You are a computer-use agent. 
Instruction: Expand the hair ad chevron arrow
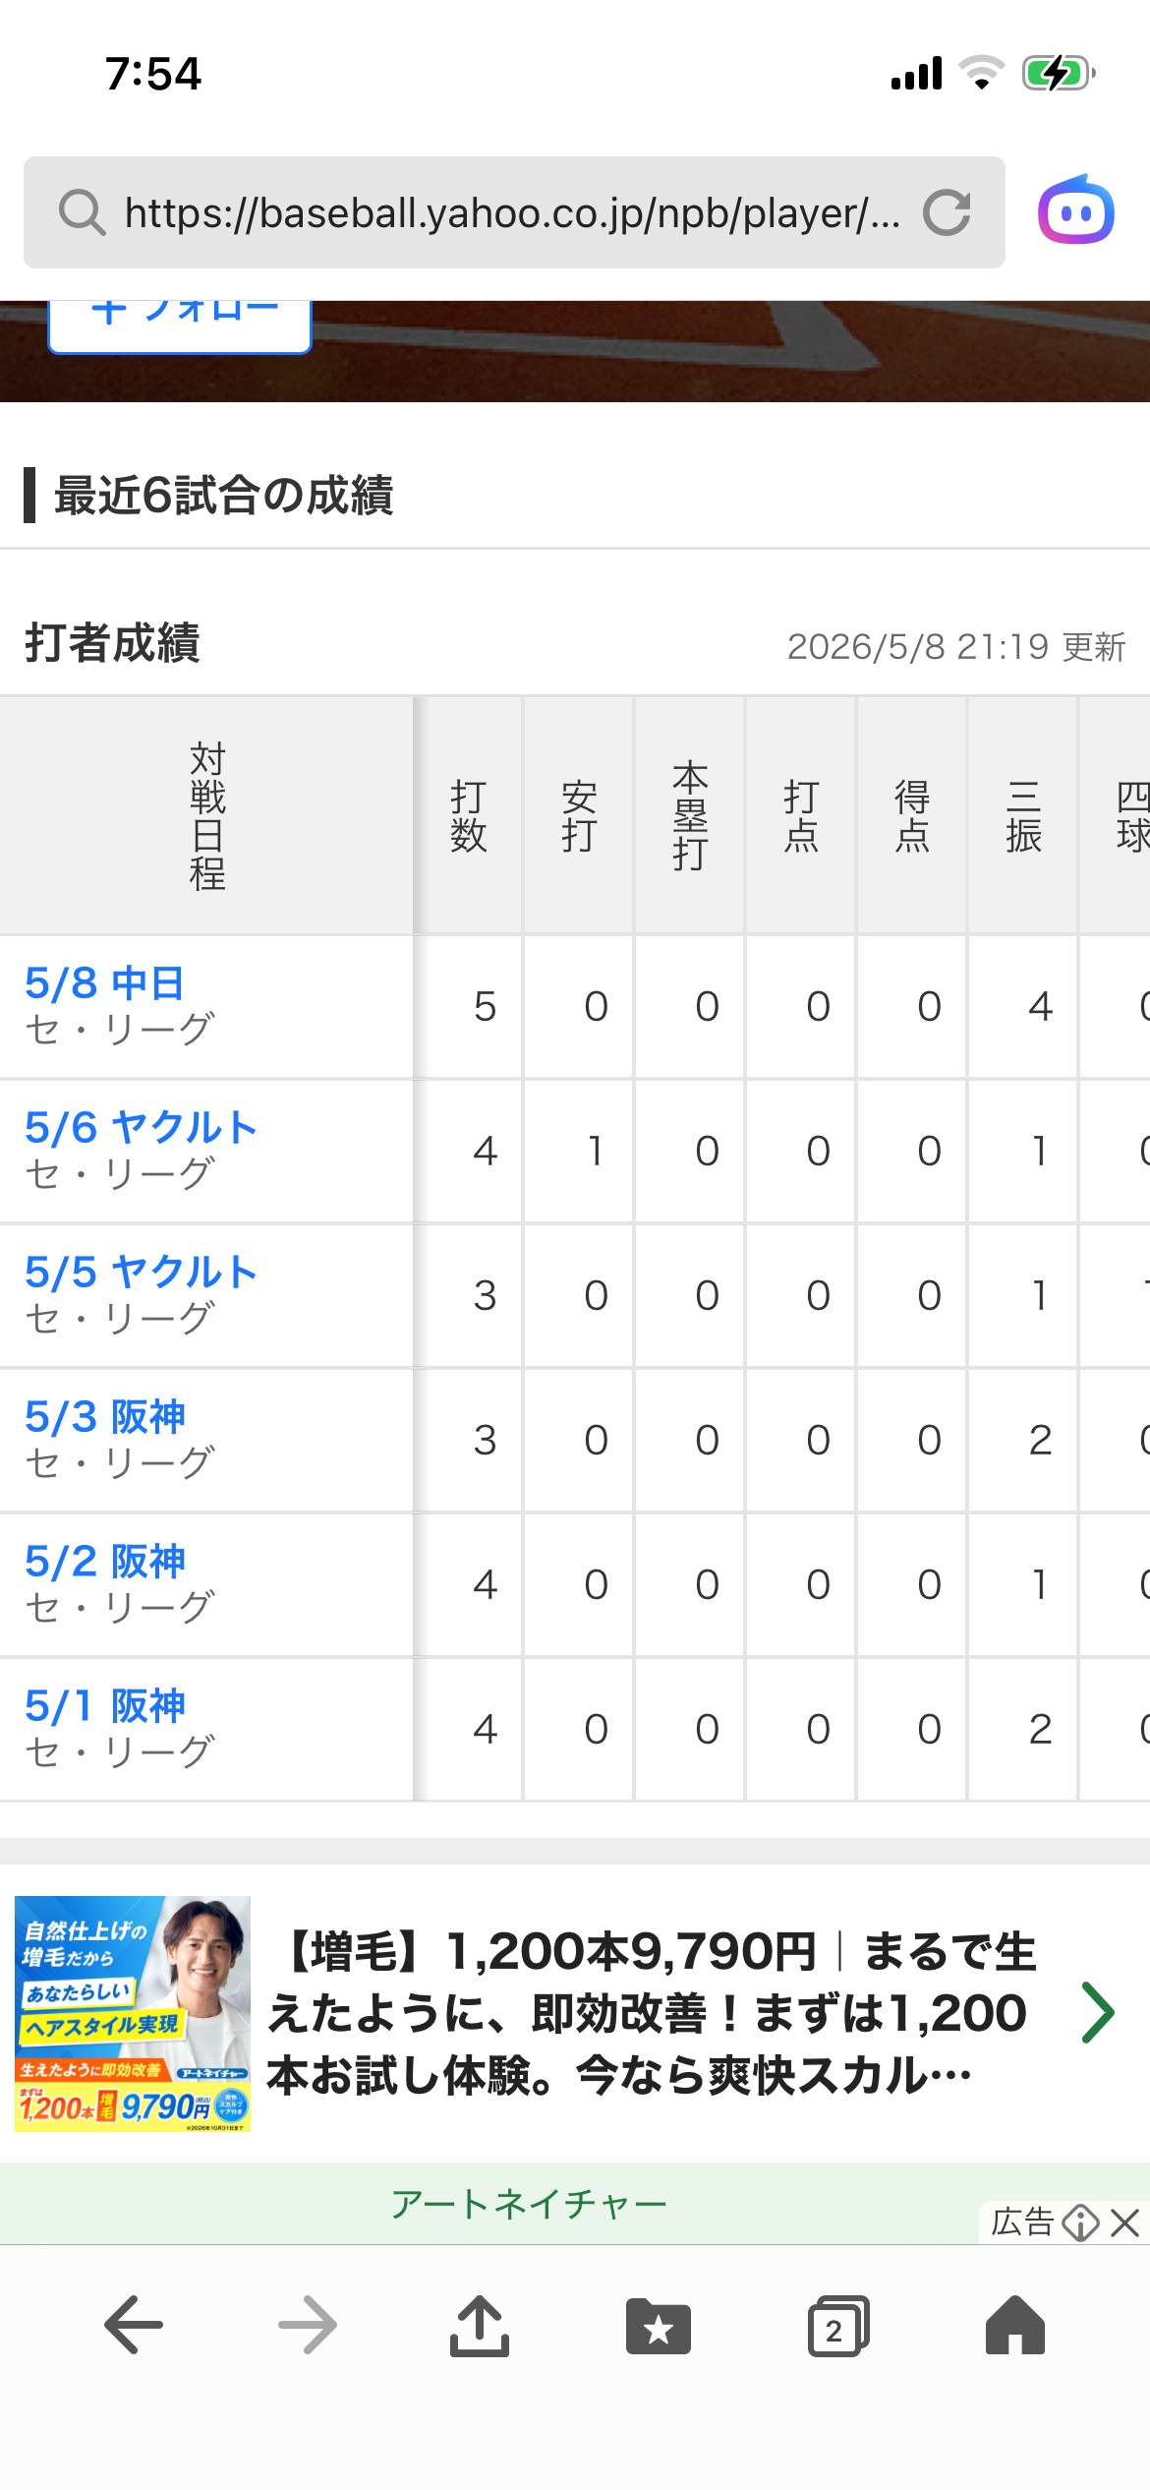1097,2013
